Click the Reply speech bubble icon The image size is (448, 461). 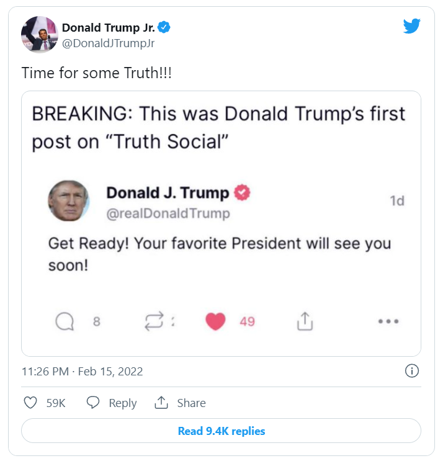tap(93, 402)
